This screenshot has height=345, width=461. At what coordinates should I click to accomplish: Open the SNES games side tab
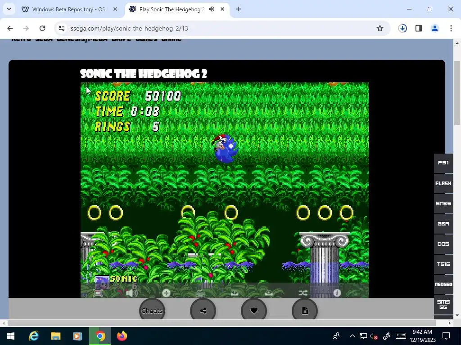[443, 203]
